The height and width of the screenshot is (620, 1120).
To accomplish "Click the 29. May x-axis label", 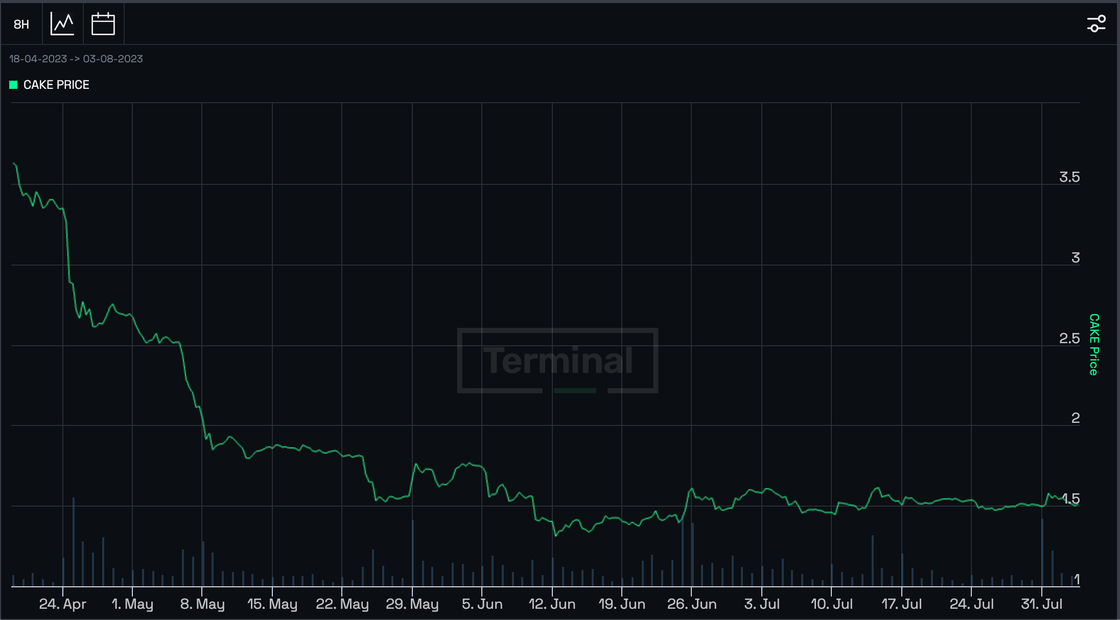I will coord(412,604).
